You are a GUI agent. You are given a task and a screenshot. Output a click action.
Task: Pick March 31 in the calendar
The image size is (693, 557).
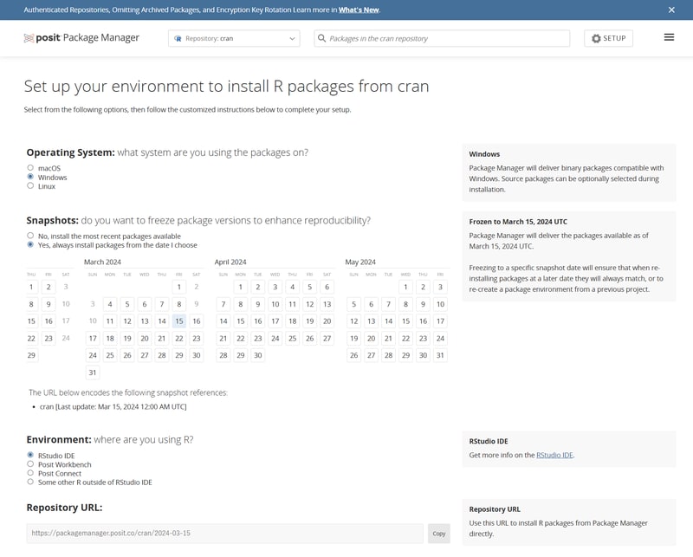[93, 372]
